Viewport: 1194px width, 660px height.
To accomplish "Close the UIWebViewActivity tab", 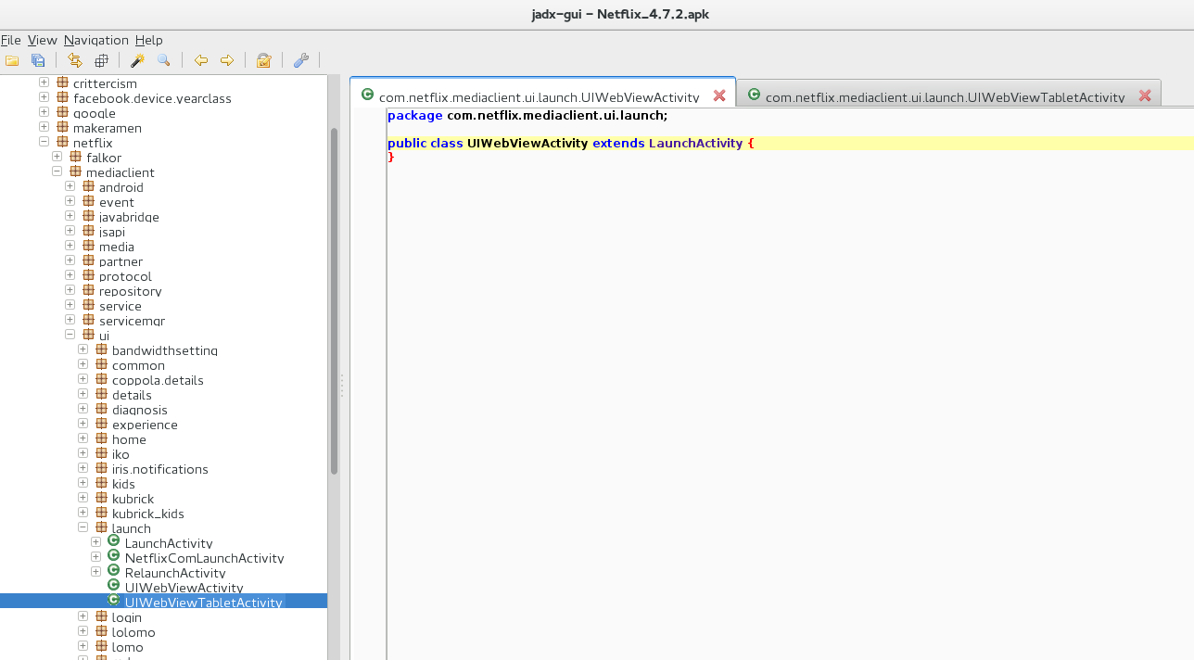I will click(718, 95).
